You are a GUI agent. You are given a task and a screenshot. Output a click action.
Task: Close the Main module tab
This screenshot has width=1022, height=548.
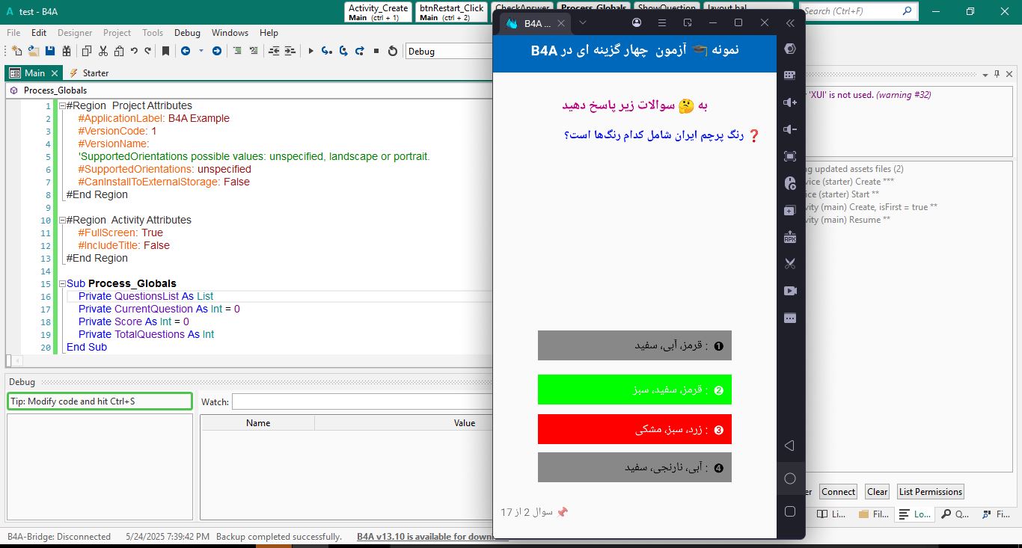click(54, 73)
